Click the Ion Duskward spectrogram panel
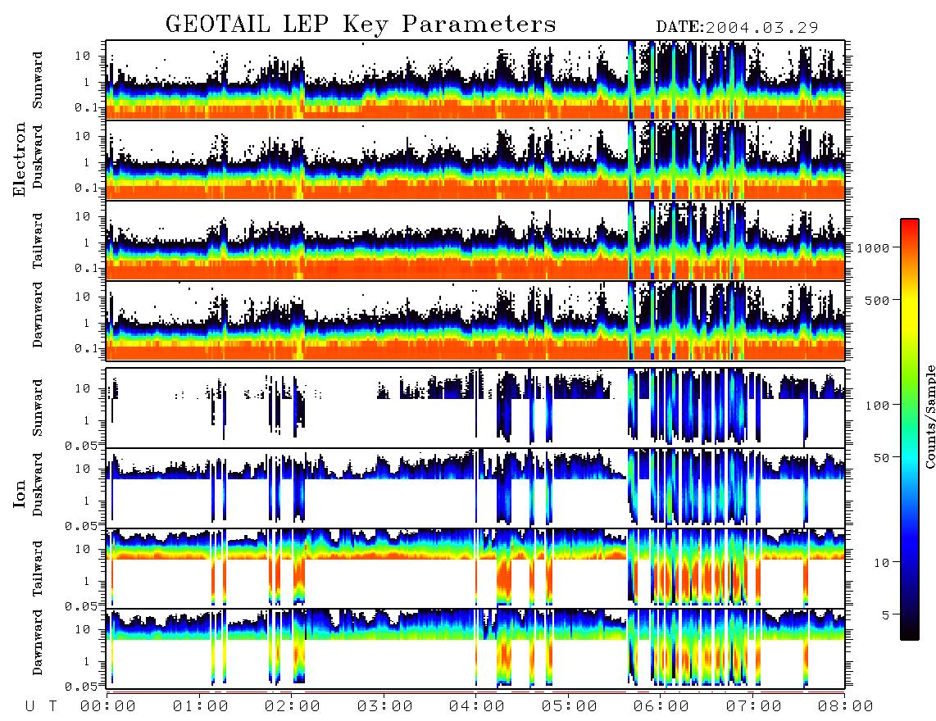Image resolution: width=936 pixels, height=721 pixels. 475,487
